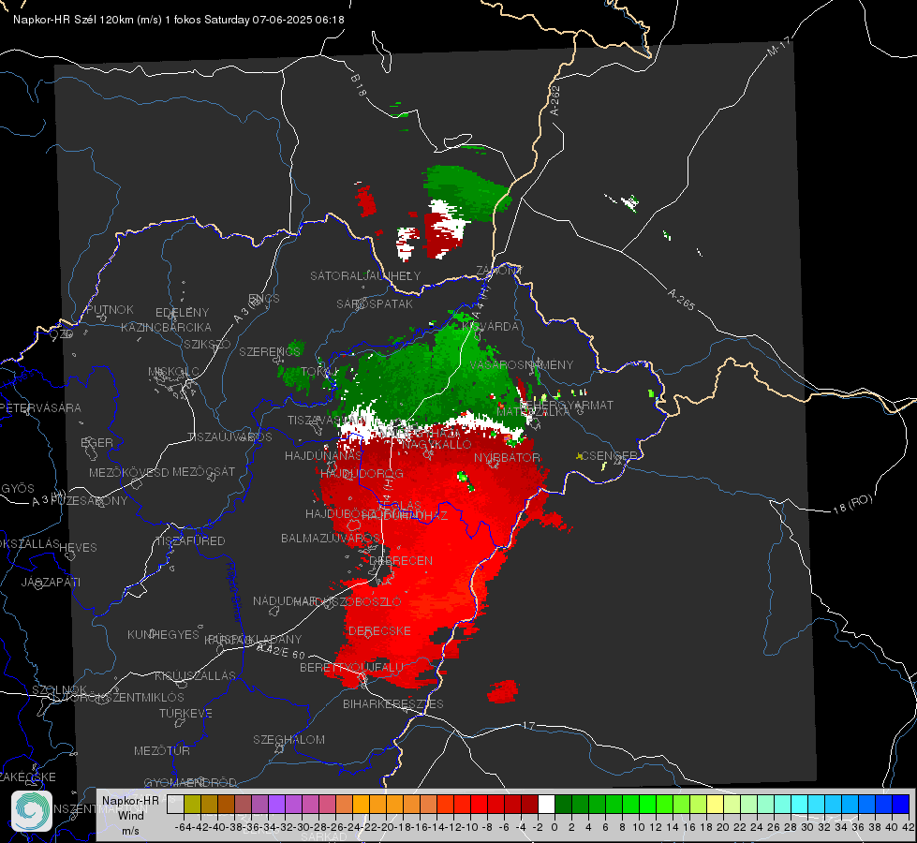
Task: Select the SÁROSPATAK label
Action: pyautogui.click(x=375, y=304)
